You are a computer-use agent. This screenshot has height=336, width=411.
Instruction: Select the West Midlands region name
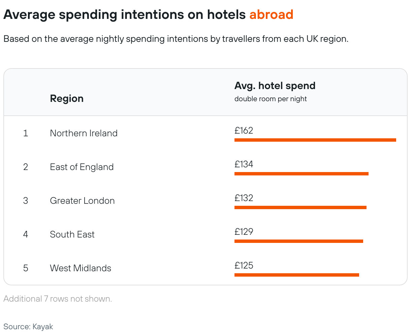[81, 268]
